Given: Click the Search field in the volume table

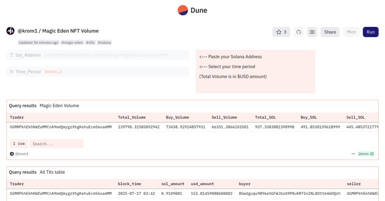Looking at the screenshot, I should pos(56,144).
